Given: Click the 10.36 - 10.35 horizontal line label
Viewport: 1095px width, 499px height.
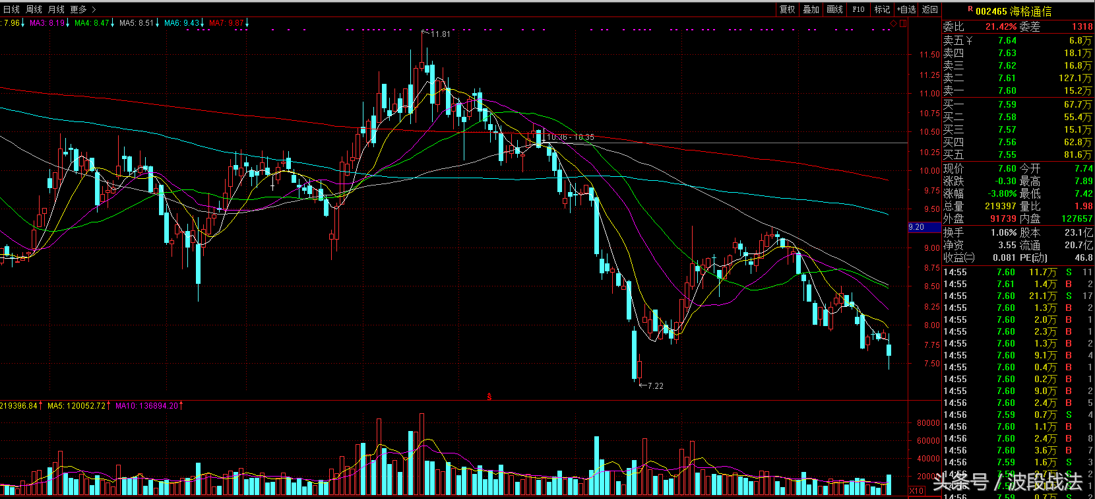Looking at the screenshot, I should 571,137.
